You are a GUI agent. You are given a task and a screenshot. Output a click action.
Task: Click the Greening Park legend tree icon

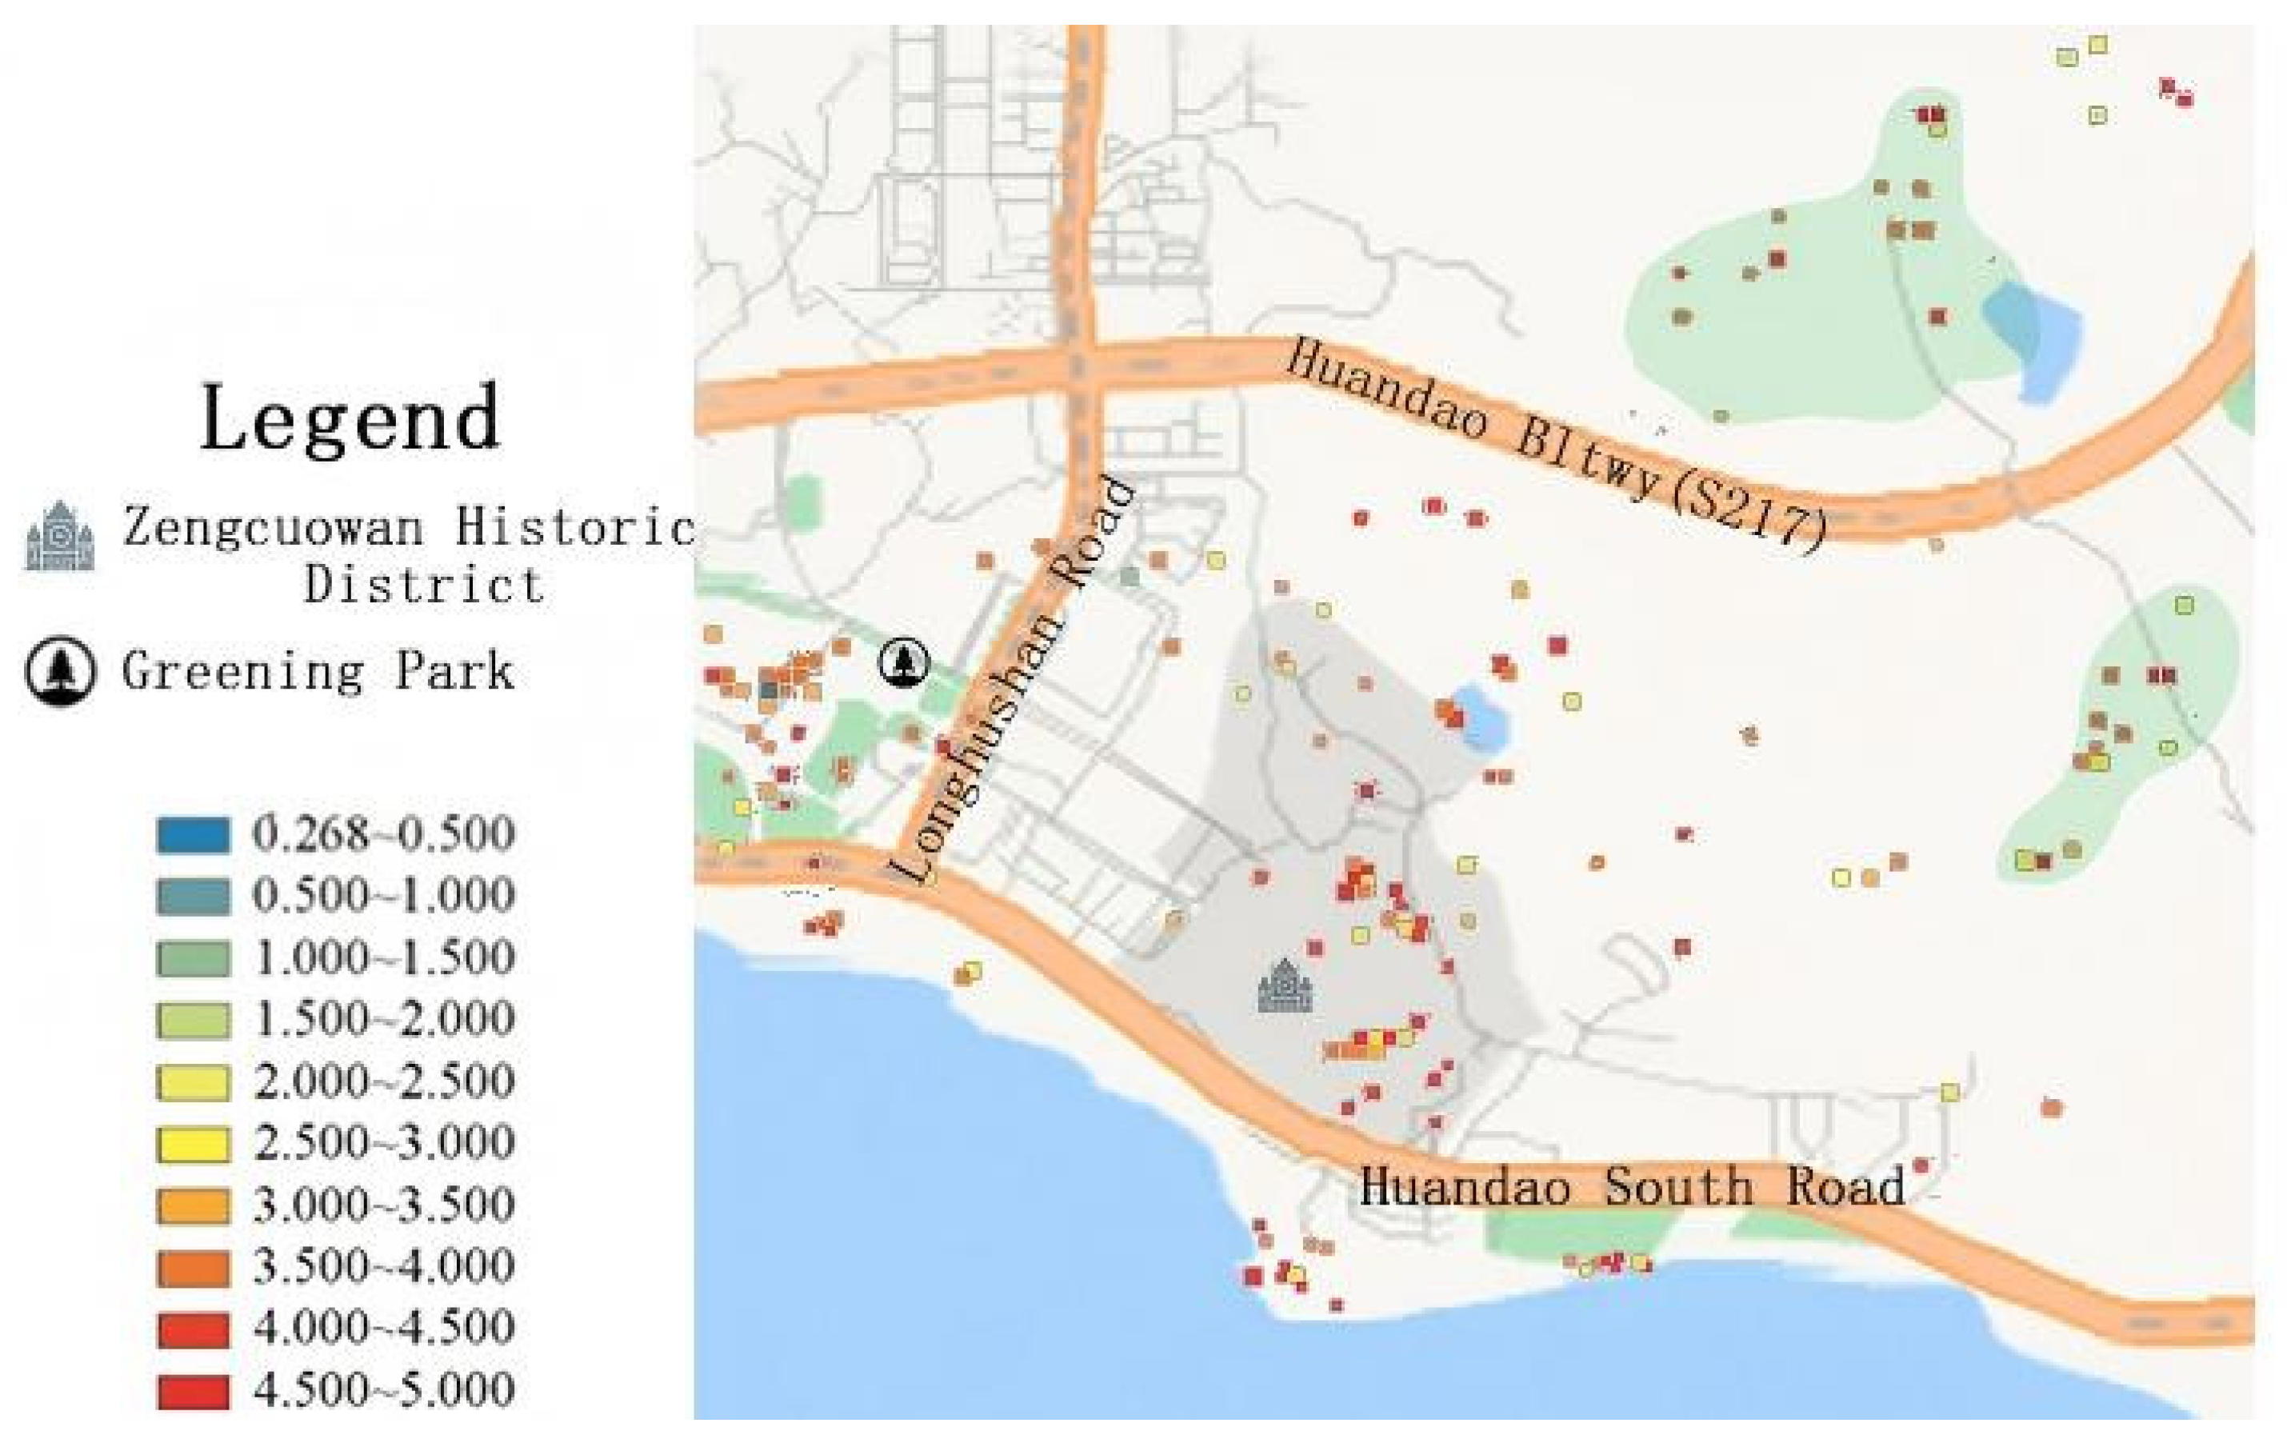[60, 670]
